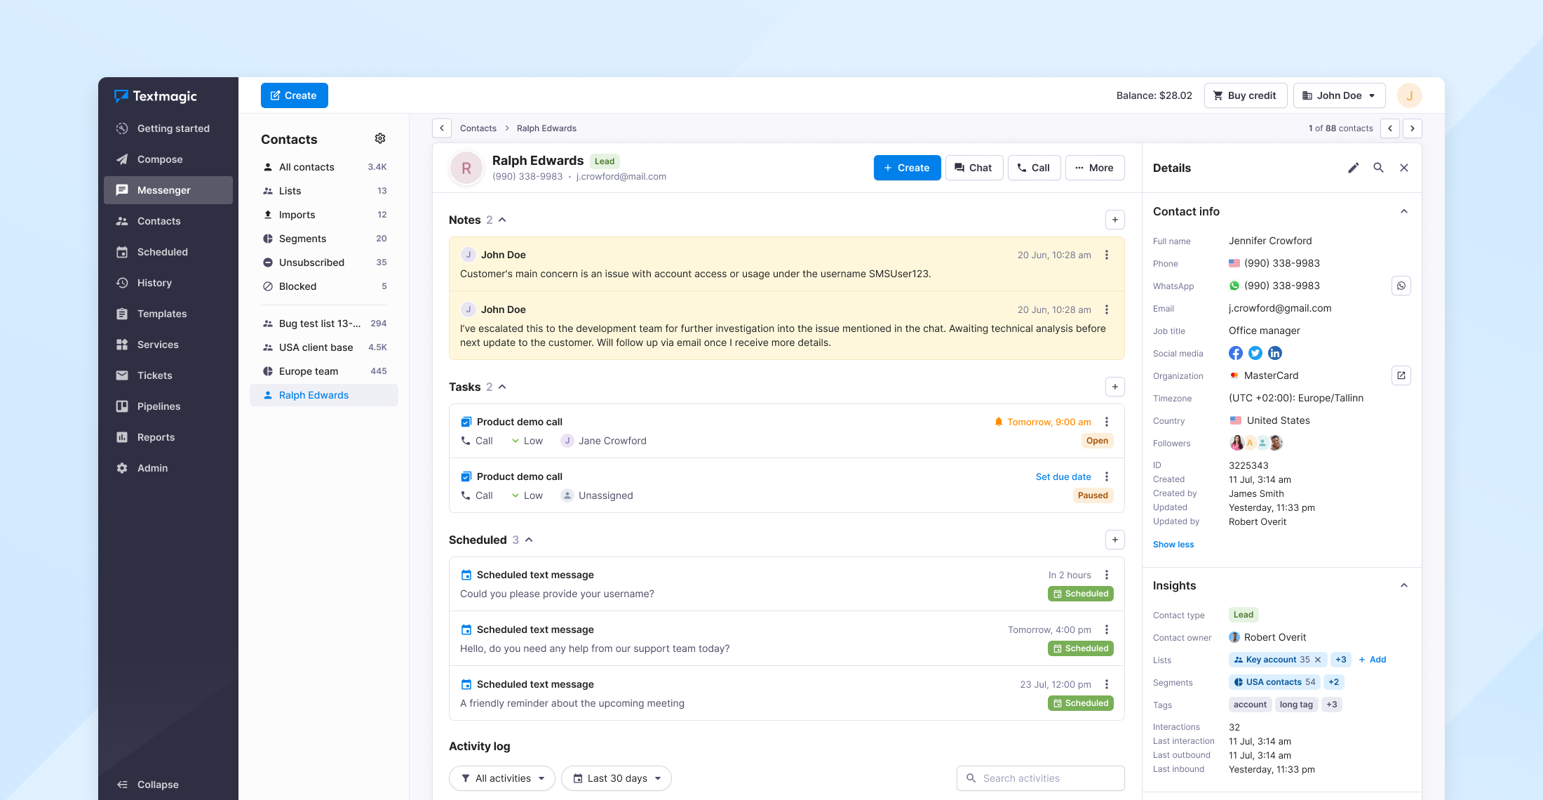Toggle checkbox of paused Product demo call
The image size is (1543, 800).
pos(466,476)
